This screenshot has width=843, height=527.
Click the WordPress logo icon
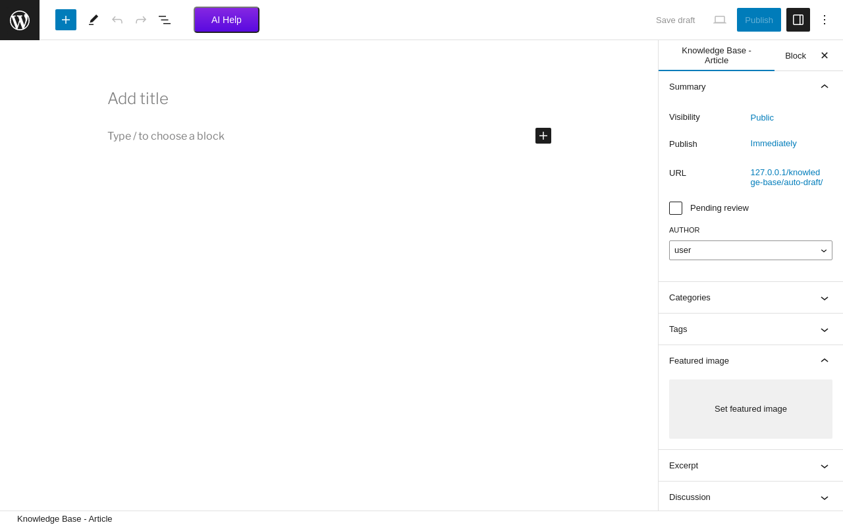pos(20,20)
